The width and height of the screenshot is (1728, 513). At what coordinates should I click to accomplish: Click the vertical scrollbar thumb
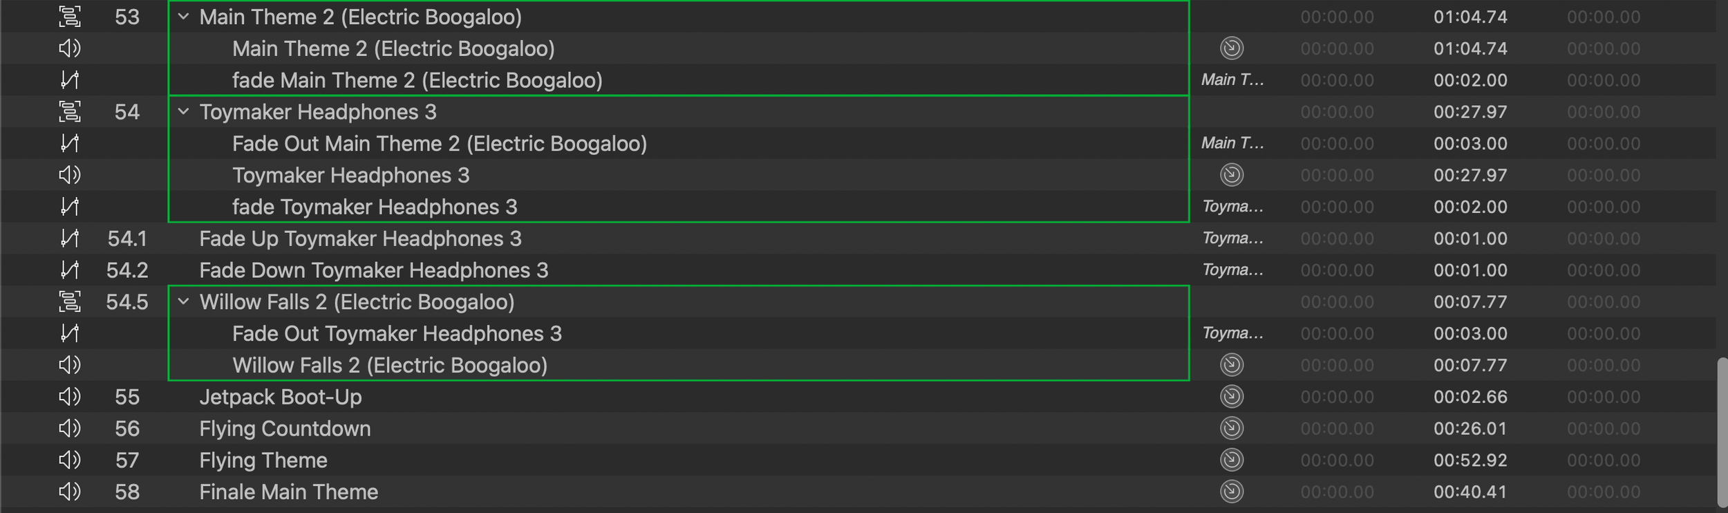(1722, 432)
